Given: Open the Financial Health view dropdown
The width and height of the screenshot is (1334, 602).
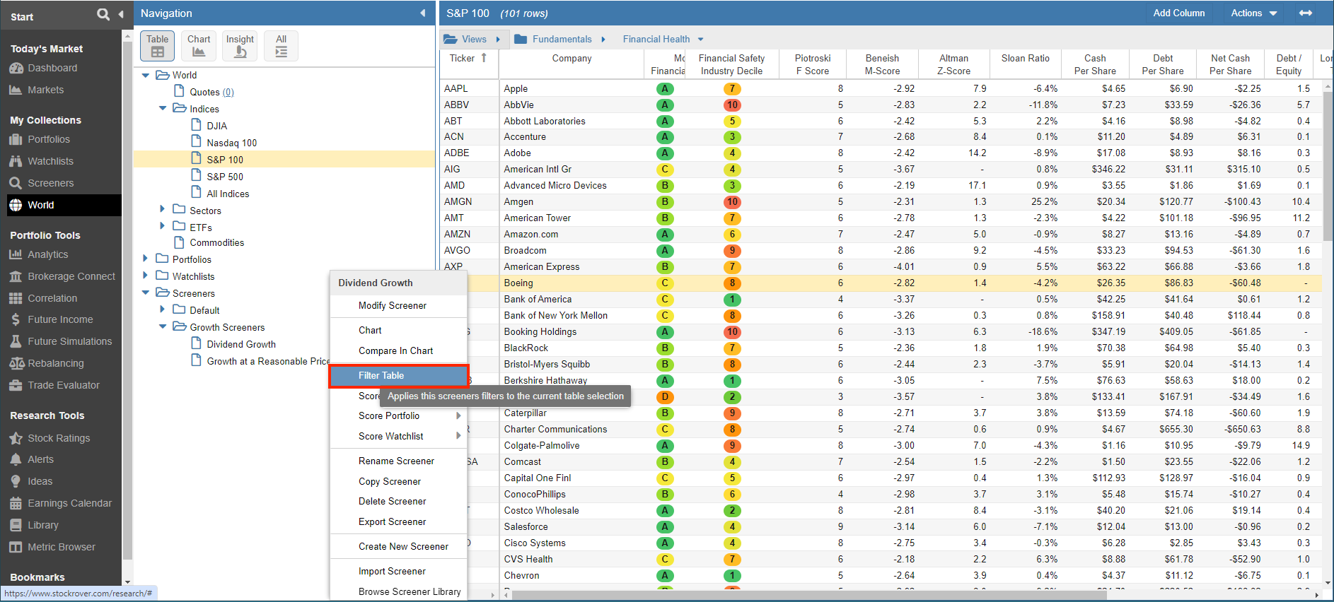Looking at the screenshot, I should [x=663, y=40].
